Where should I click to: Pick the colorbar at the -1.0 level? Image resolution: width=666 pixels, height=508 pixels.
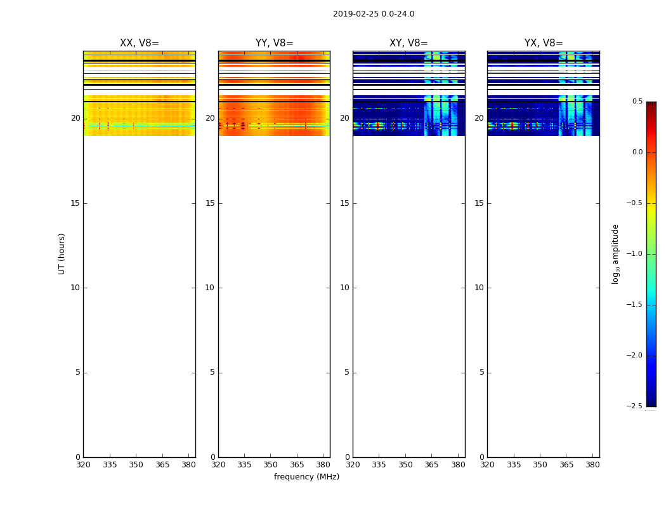pos(651,254)
